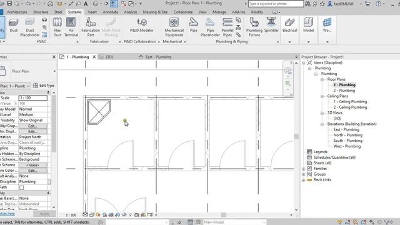Select the Duct Placeholder tool
The height and width of the screenshot is (225, 400).
click(x=30, y=27)
